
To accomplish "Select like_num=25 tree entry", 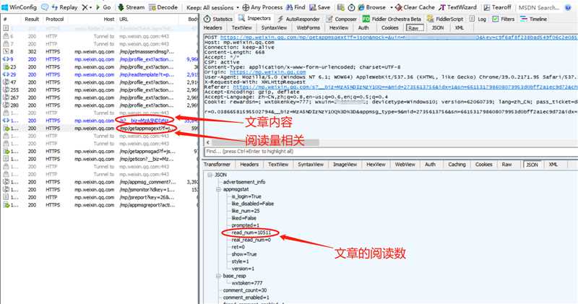I will coord(246,211).
